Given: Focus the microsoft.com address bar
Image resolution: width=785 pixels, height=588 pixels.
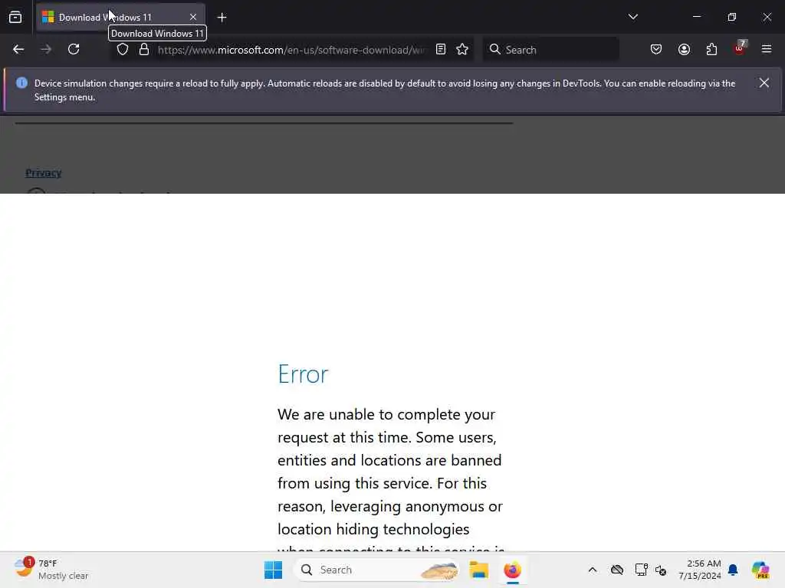Looking at the screenshot, I should 291,50.
